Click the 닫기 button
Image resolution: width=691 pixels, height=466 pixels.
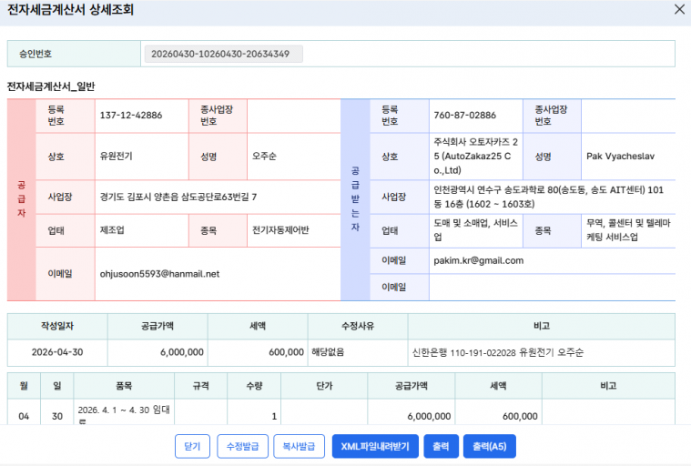(192, 446)
